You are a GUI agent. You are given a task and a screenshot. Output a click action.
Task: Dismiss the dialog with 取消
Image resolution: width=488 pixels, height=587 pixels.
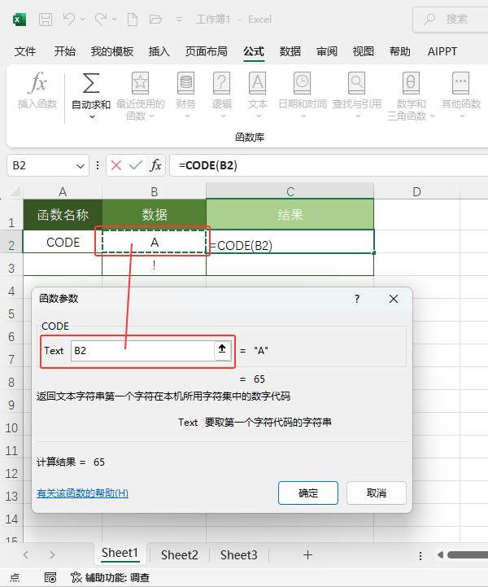[377, 493]
